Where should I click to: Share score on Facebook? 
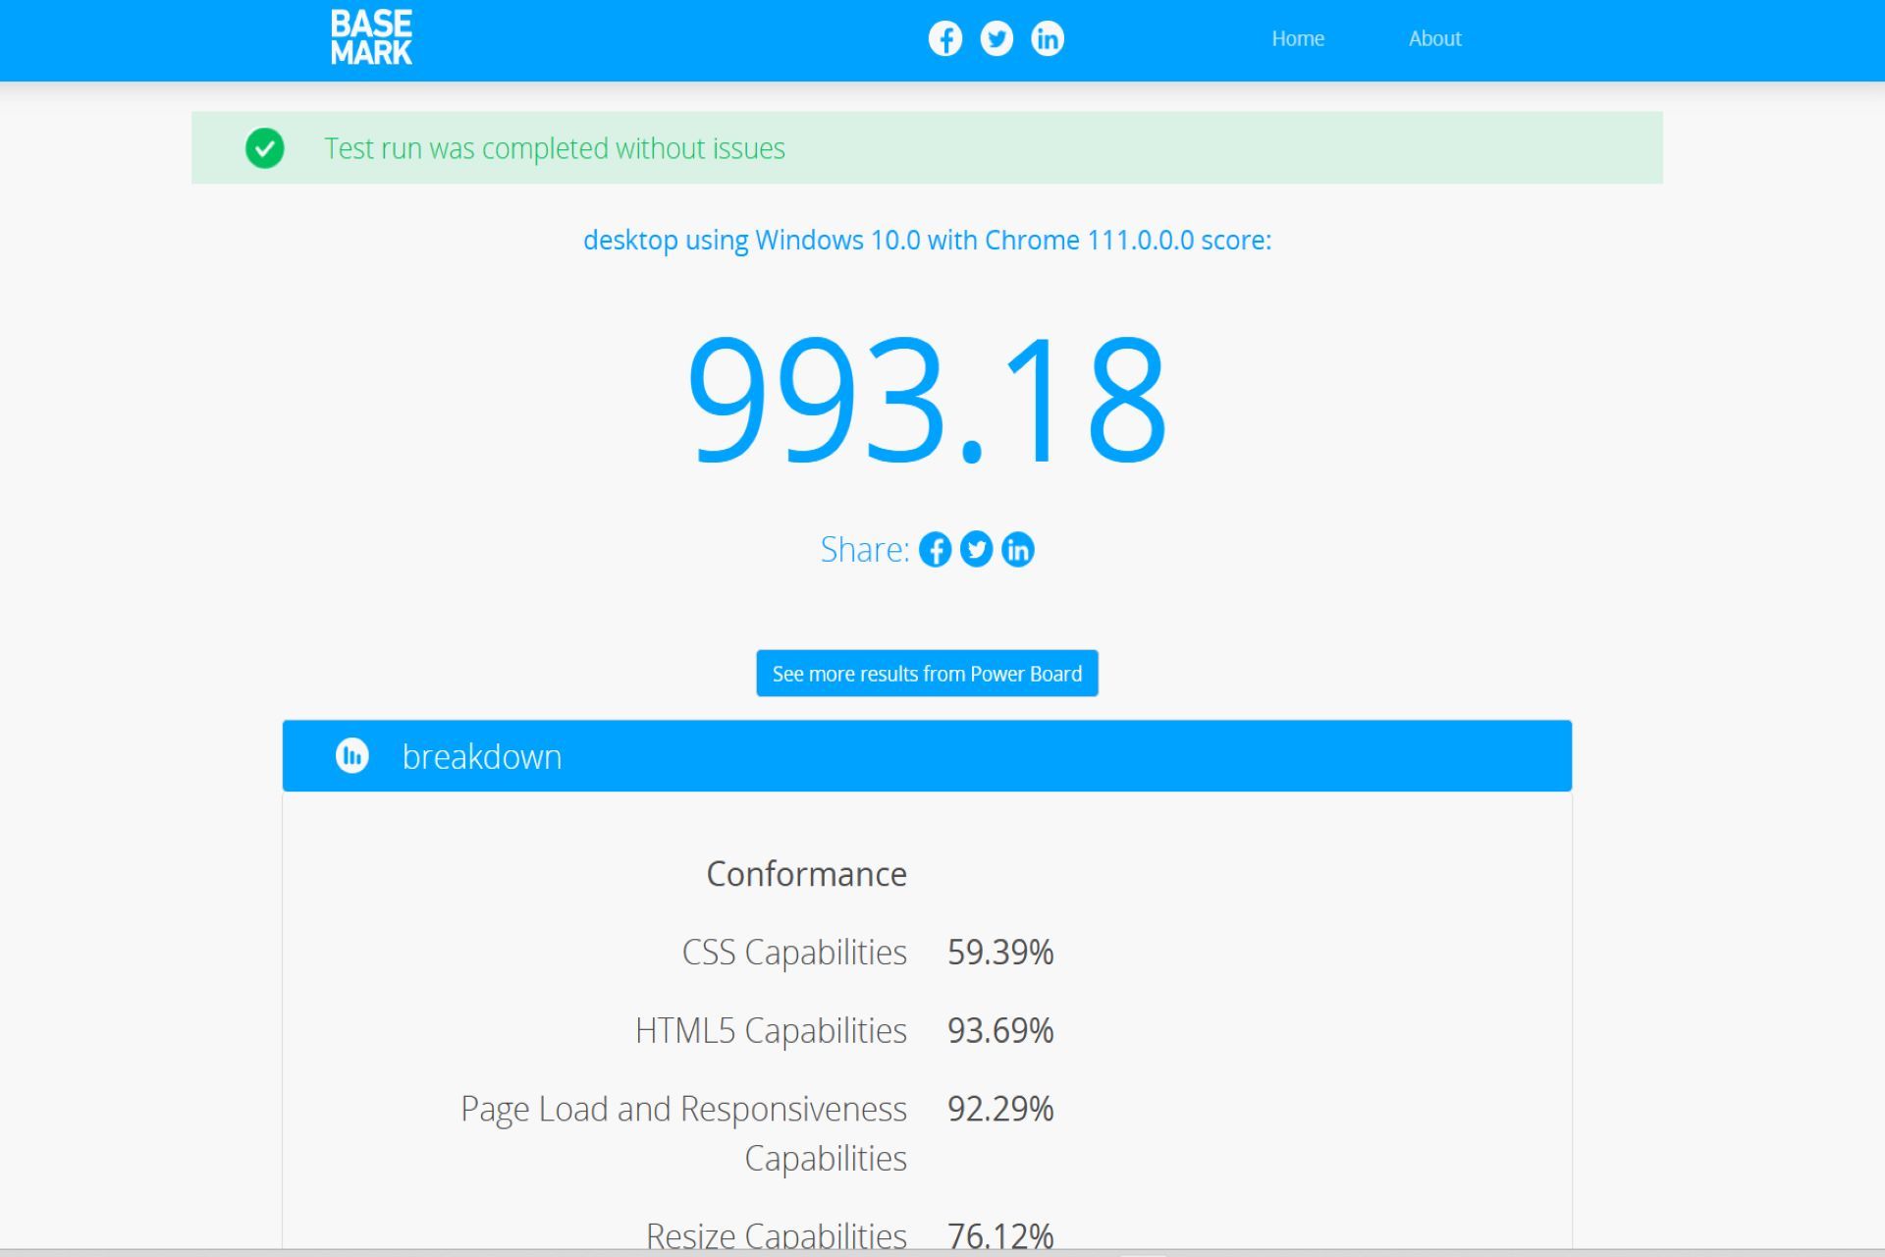[936, 550]
